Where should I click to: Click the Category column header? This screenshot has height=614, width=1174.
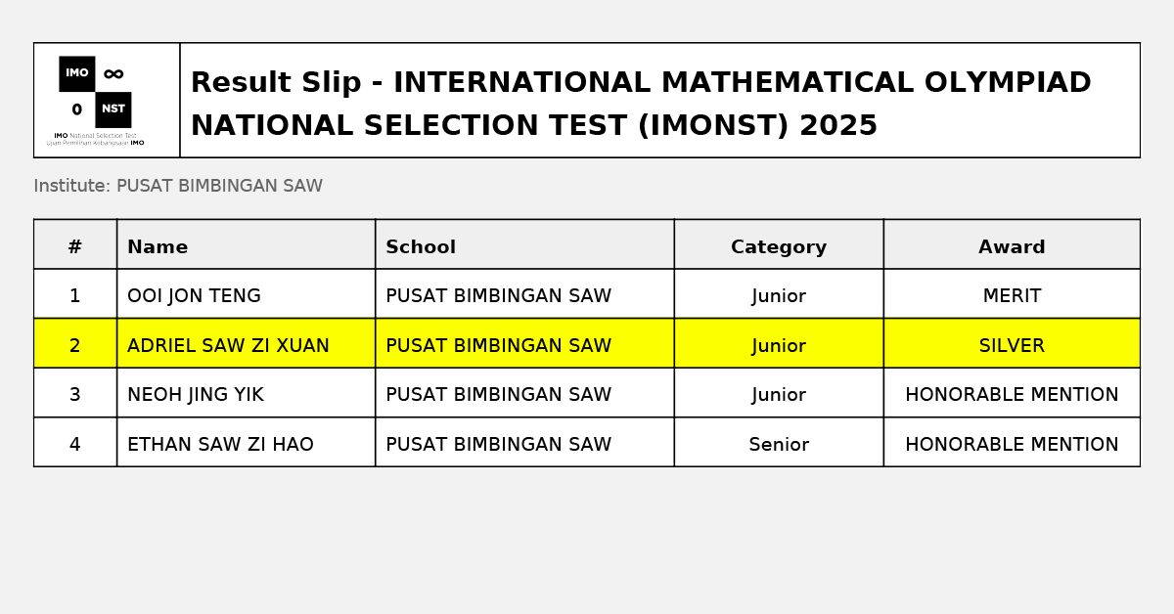pos(779,247)
